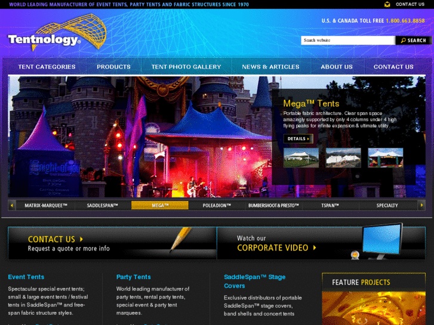Select the SaddleSpan tab
434x325 pixels.
tap(103, 206)
